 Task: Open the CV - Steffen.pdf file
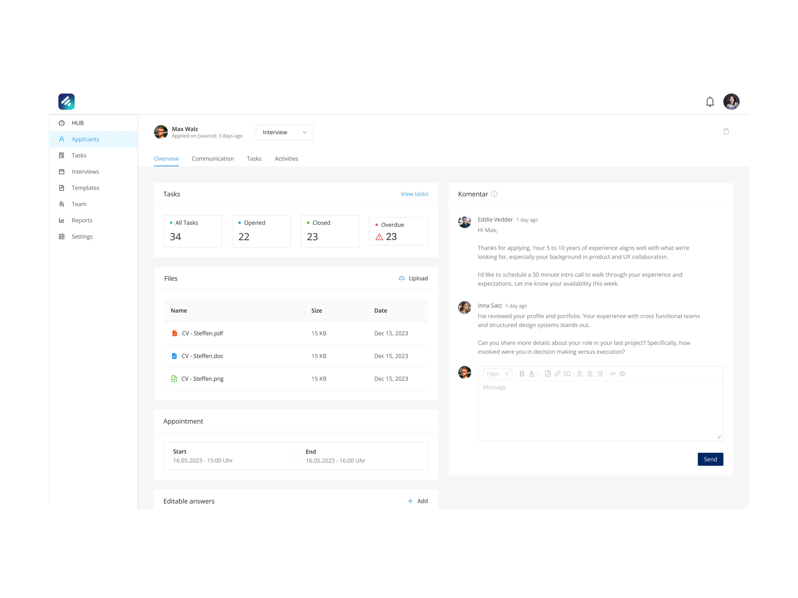tap(202, 333)
